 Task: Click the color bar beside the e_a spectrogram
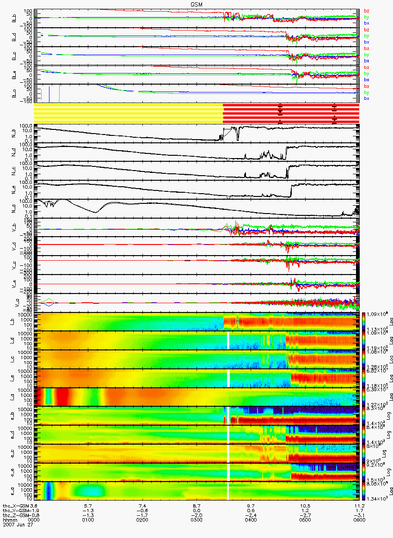click(x=364, y=491)
